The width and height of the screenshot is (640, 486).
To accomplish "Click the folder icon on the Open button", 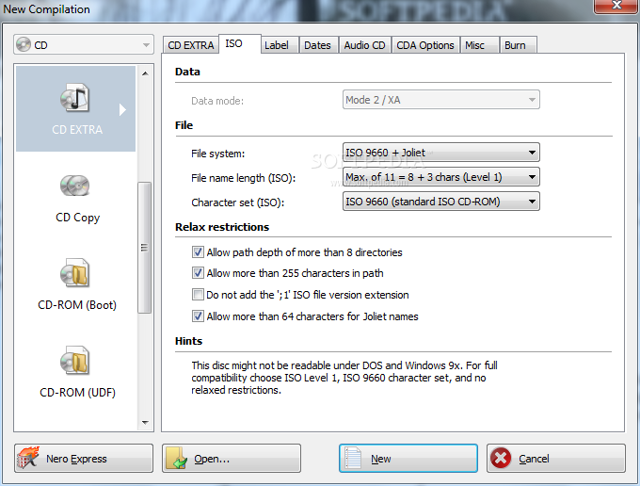I will point(176,459).
